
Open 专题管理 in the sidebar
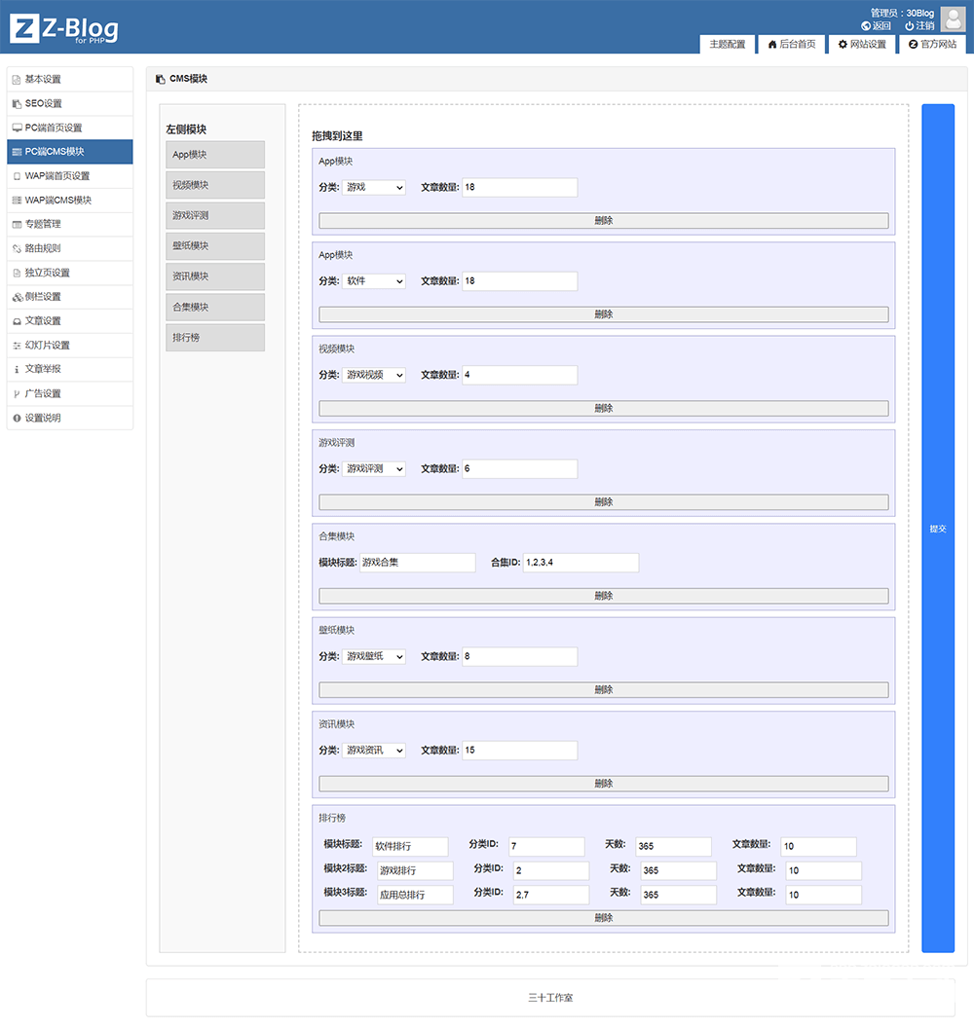[x=69, y=225]
